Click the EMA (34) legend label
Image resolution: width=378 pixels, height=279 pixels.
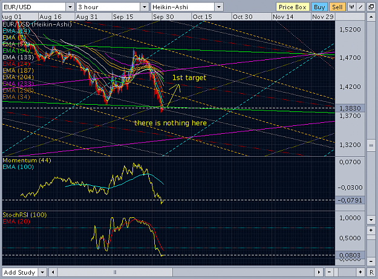[x=16, y=97]
